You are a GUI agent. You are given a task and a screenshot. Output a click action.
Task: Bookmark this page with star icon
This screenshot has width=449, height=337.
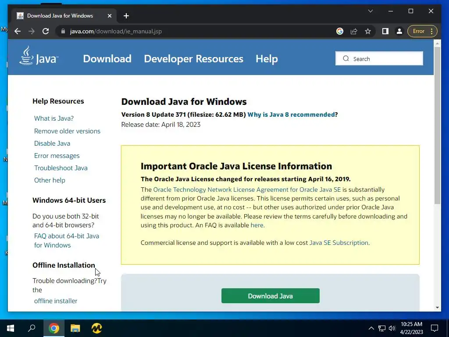[368, 31]
